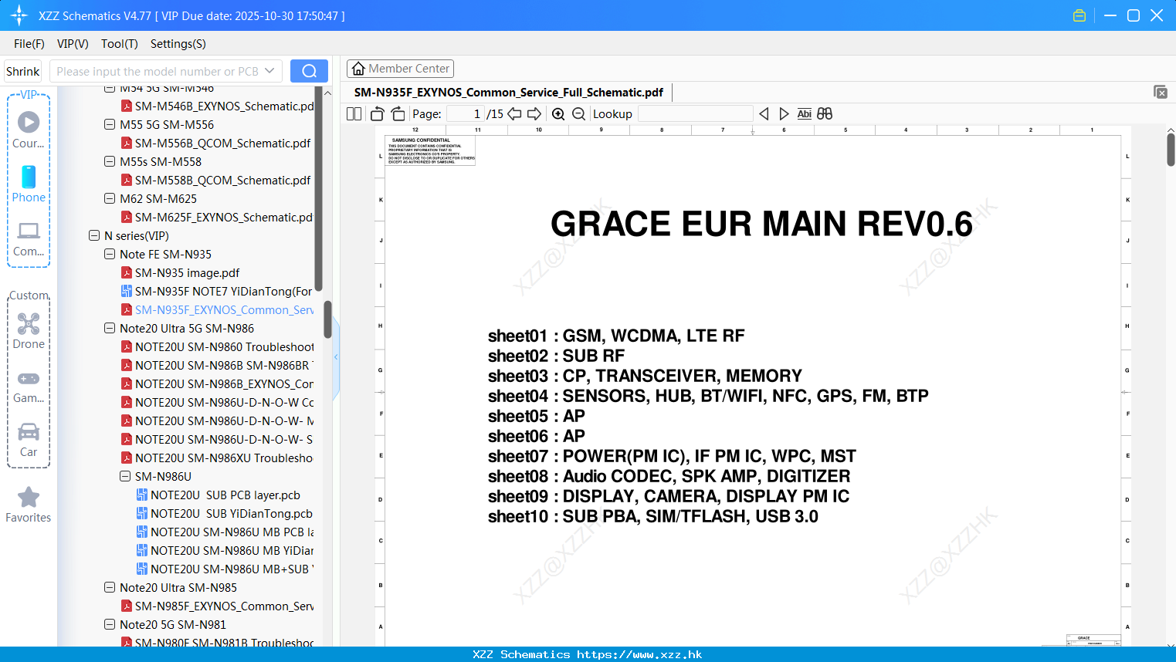Click the search magnifier button
The height and width of the screenshot is (662, 1176).
click(309, 71)
